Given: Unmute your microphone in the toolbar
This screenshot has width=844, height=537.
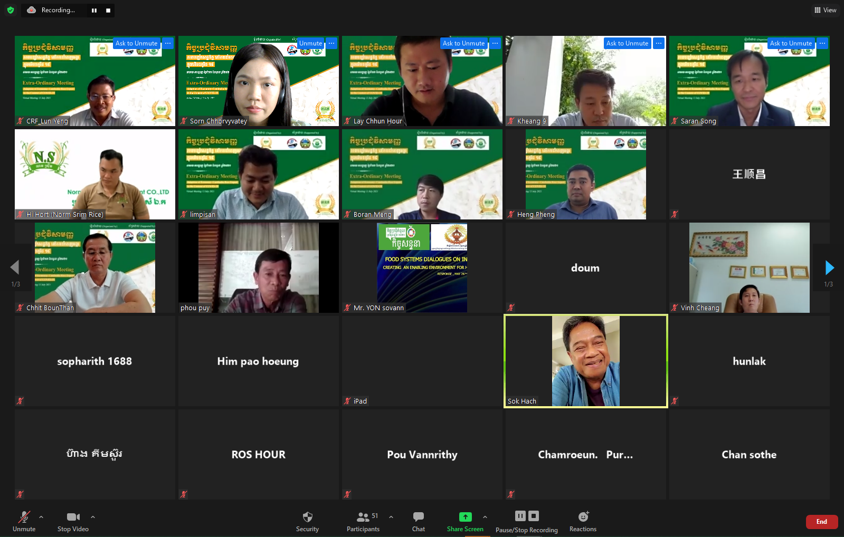Looking at the screenshot, I should point(24,521).
